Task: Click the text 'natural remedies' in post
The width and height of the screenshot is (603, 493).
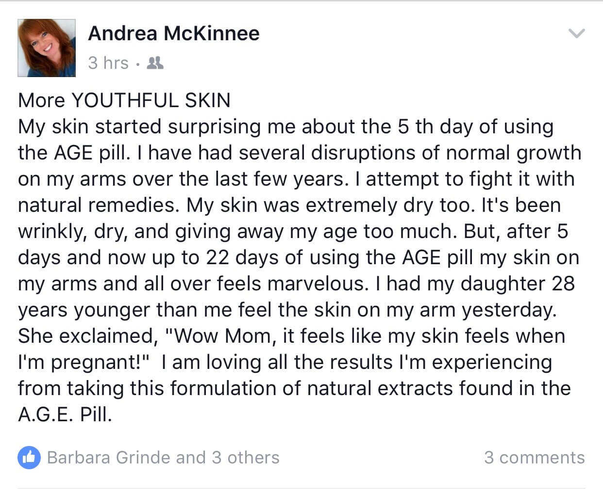Action: click(97, 206)
